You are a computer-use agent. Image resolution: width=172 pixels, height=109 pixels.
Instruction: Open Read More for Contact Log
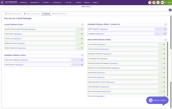(x=17, y=39)
